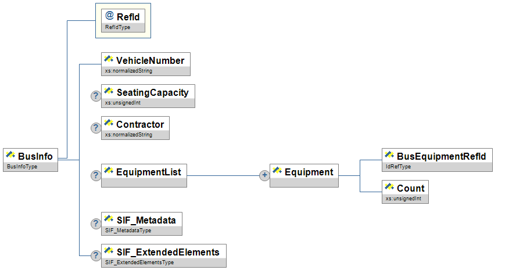Click the xs:normalizedString type under VehicleNumber
The image size is (516, 270).
click(128, 71)
